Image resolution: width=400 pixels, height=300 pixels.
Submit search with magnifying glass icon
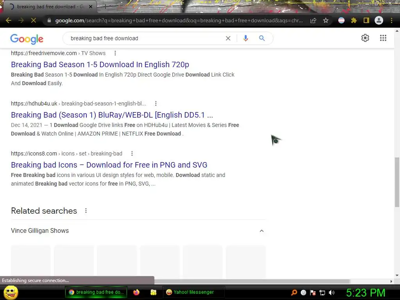pyautogui.click(x=262, y=38)
